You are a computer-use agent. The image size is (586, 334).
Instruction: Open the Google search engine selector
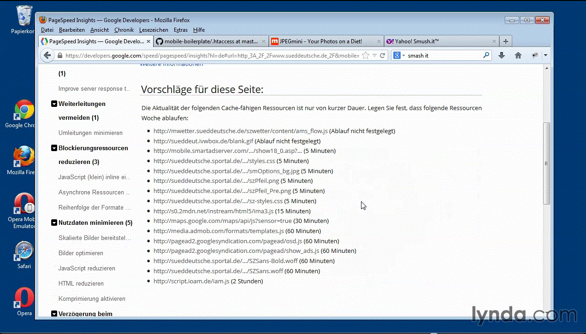point(399,55)
